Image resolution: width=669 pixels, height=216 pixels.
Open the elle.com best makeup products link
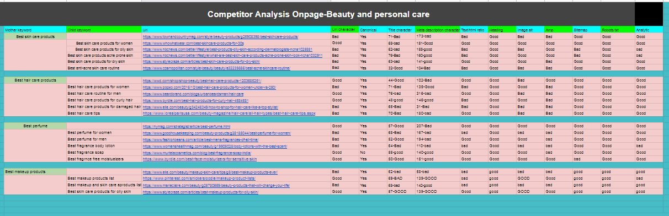coord(210,172)
